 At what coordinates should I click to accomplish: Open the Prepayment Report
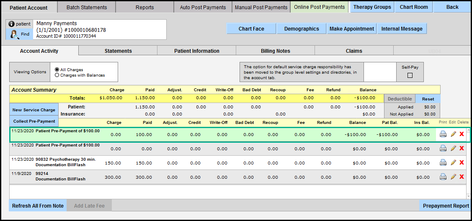pyautogui.click(x=446, y=206)
